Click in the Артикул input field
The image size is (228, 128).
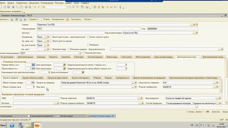(71, 33)
